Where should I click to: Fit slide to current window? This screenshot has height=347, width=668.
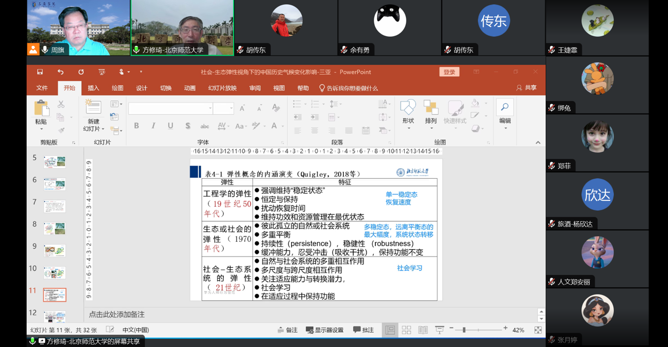click(537, 330)
